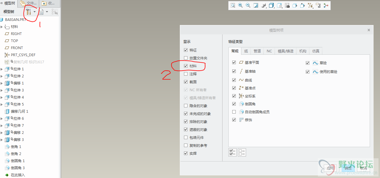Toggle the 使用的草绘 checkbox
380x178 pixels.
[308, 72]
